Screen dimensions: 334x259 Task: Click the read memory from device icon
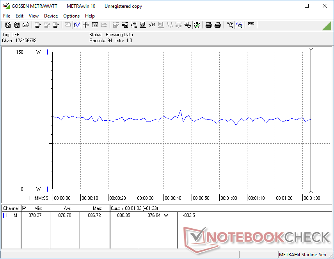pyautogui.click(x=55, y=25)
